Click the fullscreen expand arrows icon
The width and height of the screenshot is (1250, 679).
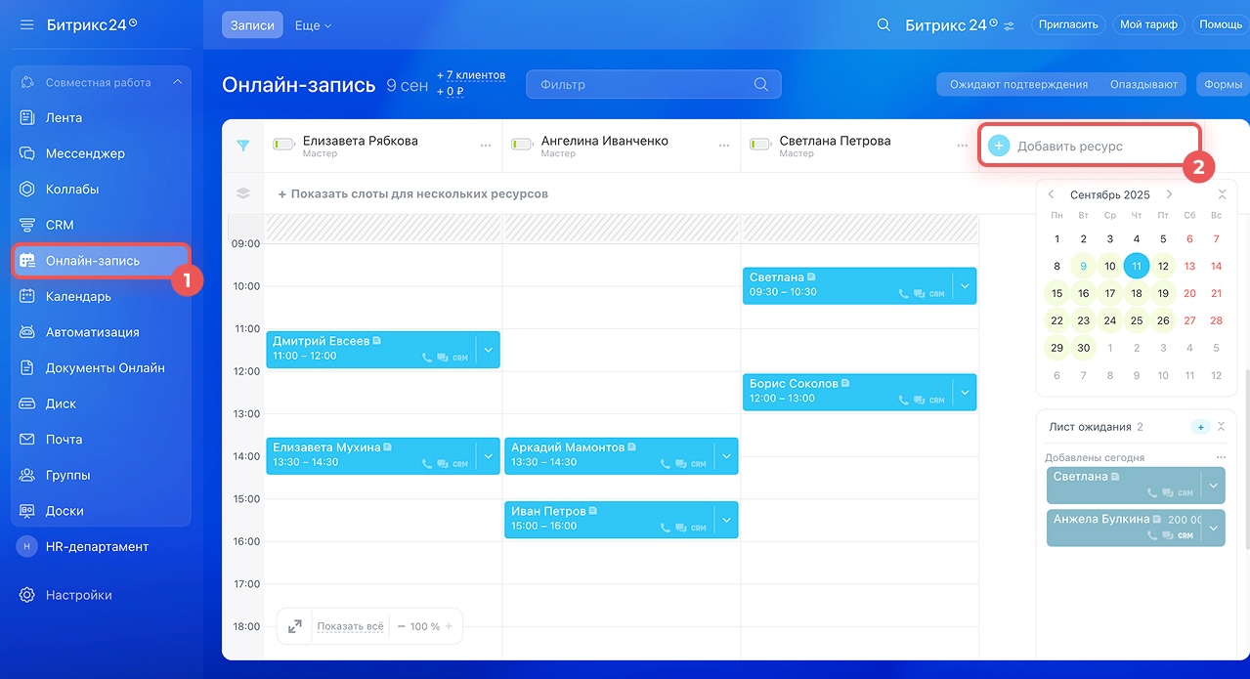click(295, 626)
